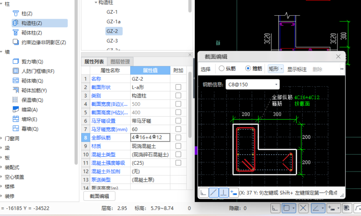Select 剪力墙(Q) shear wall
This screenshot has width=361, height=216.
(28, 62)
